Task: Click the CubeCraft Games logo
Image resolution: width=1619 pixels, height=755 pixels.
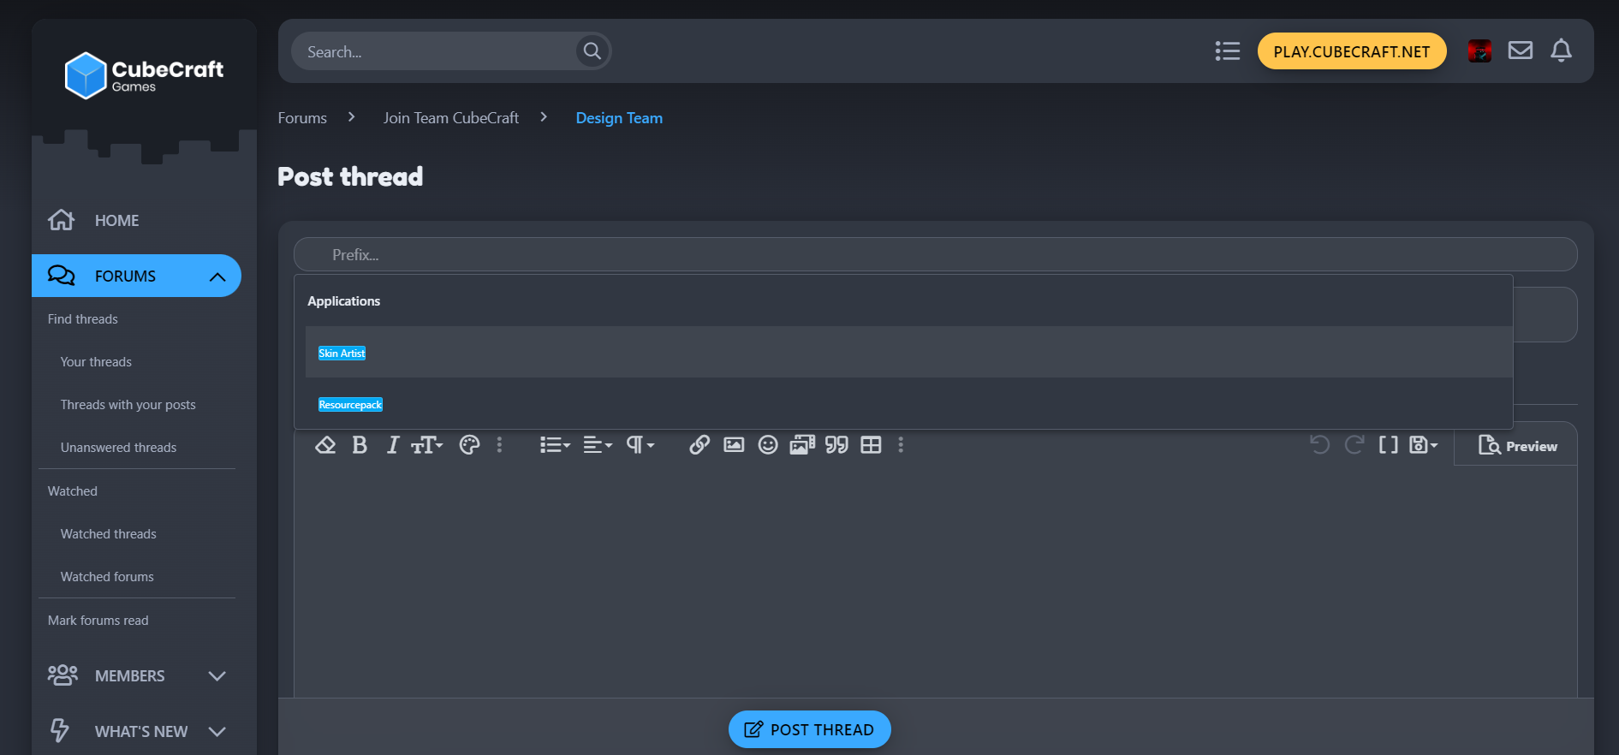Action: pos(144,75)
